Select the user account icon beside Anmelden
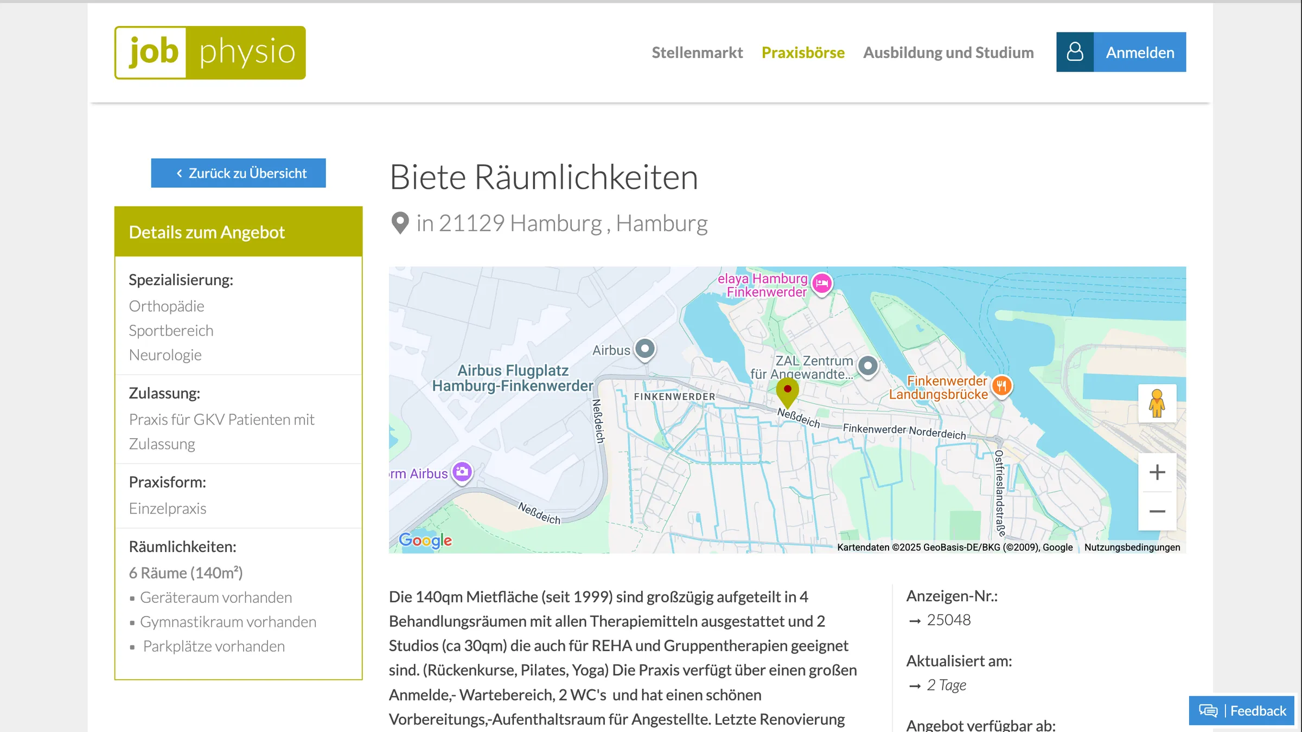The width and height of the screenshot is (1302, 732). pyautogui.click(x=1075, y=52)
